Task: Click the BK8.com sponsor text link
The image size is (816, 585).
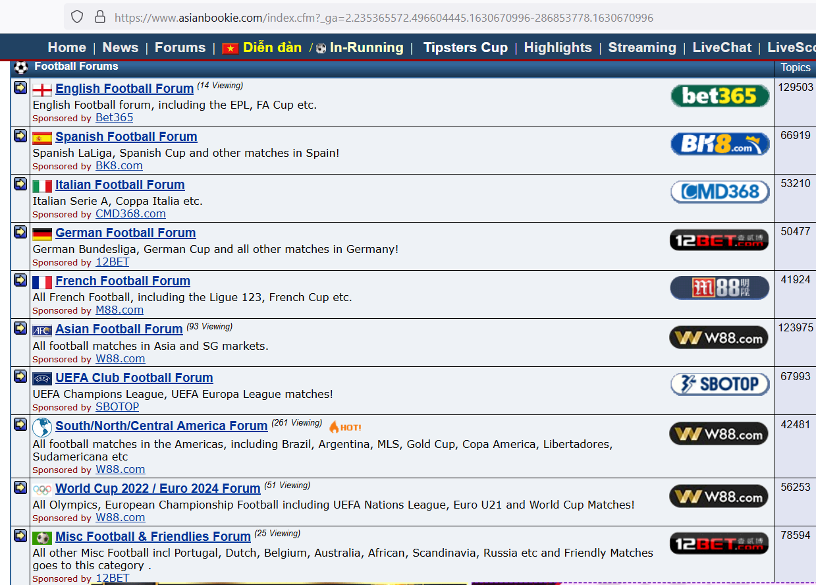Action: pyautogui.click(x=119, y=165)
